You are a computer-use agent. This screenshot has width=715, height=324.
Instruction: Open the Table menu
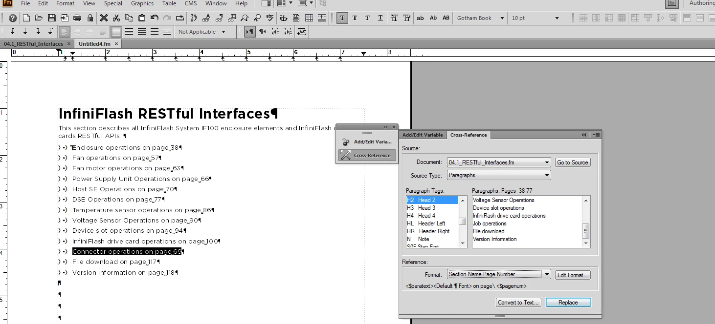tap(169, 3)
